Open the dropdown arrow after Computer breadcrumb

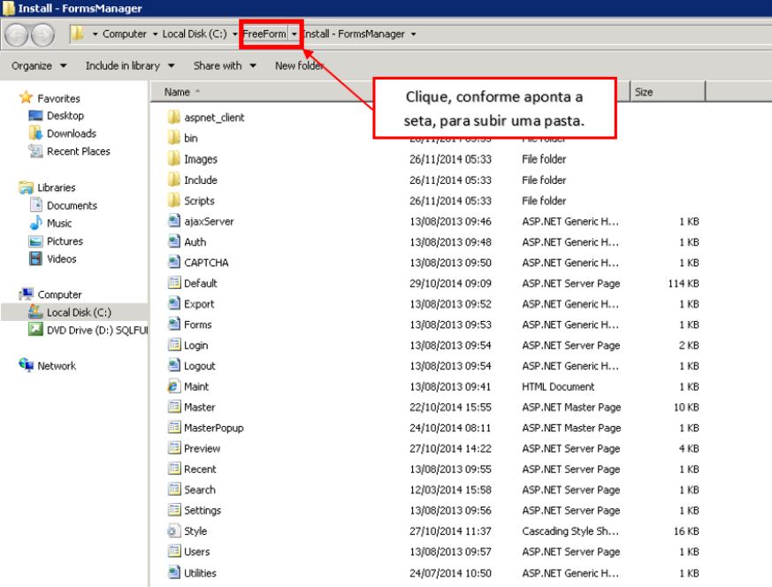(x=155, y=34)
